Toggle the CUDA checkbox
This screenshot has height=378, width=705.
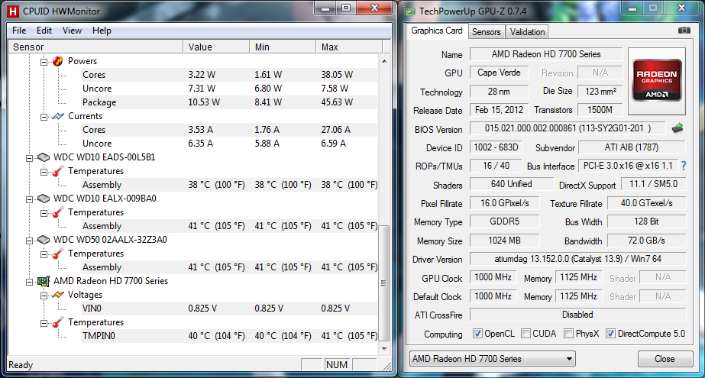[x=526, y=334]
